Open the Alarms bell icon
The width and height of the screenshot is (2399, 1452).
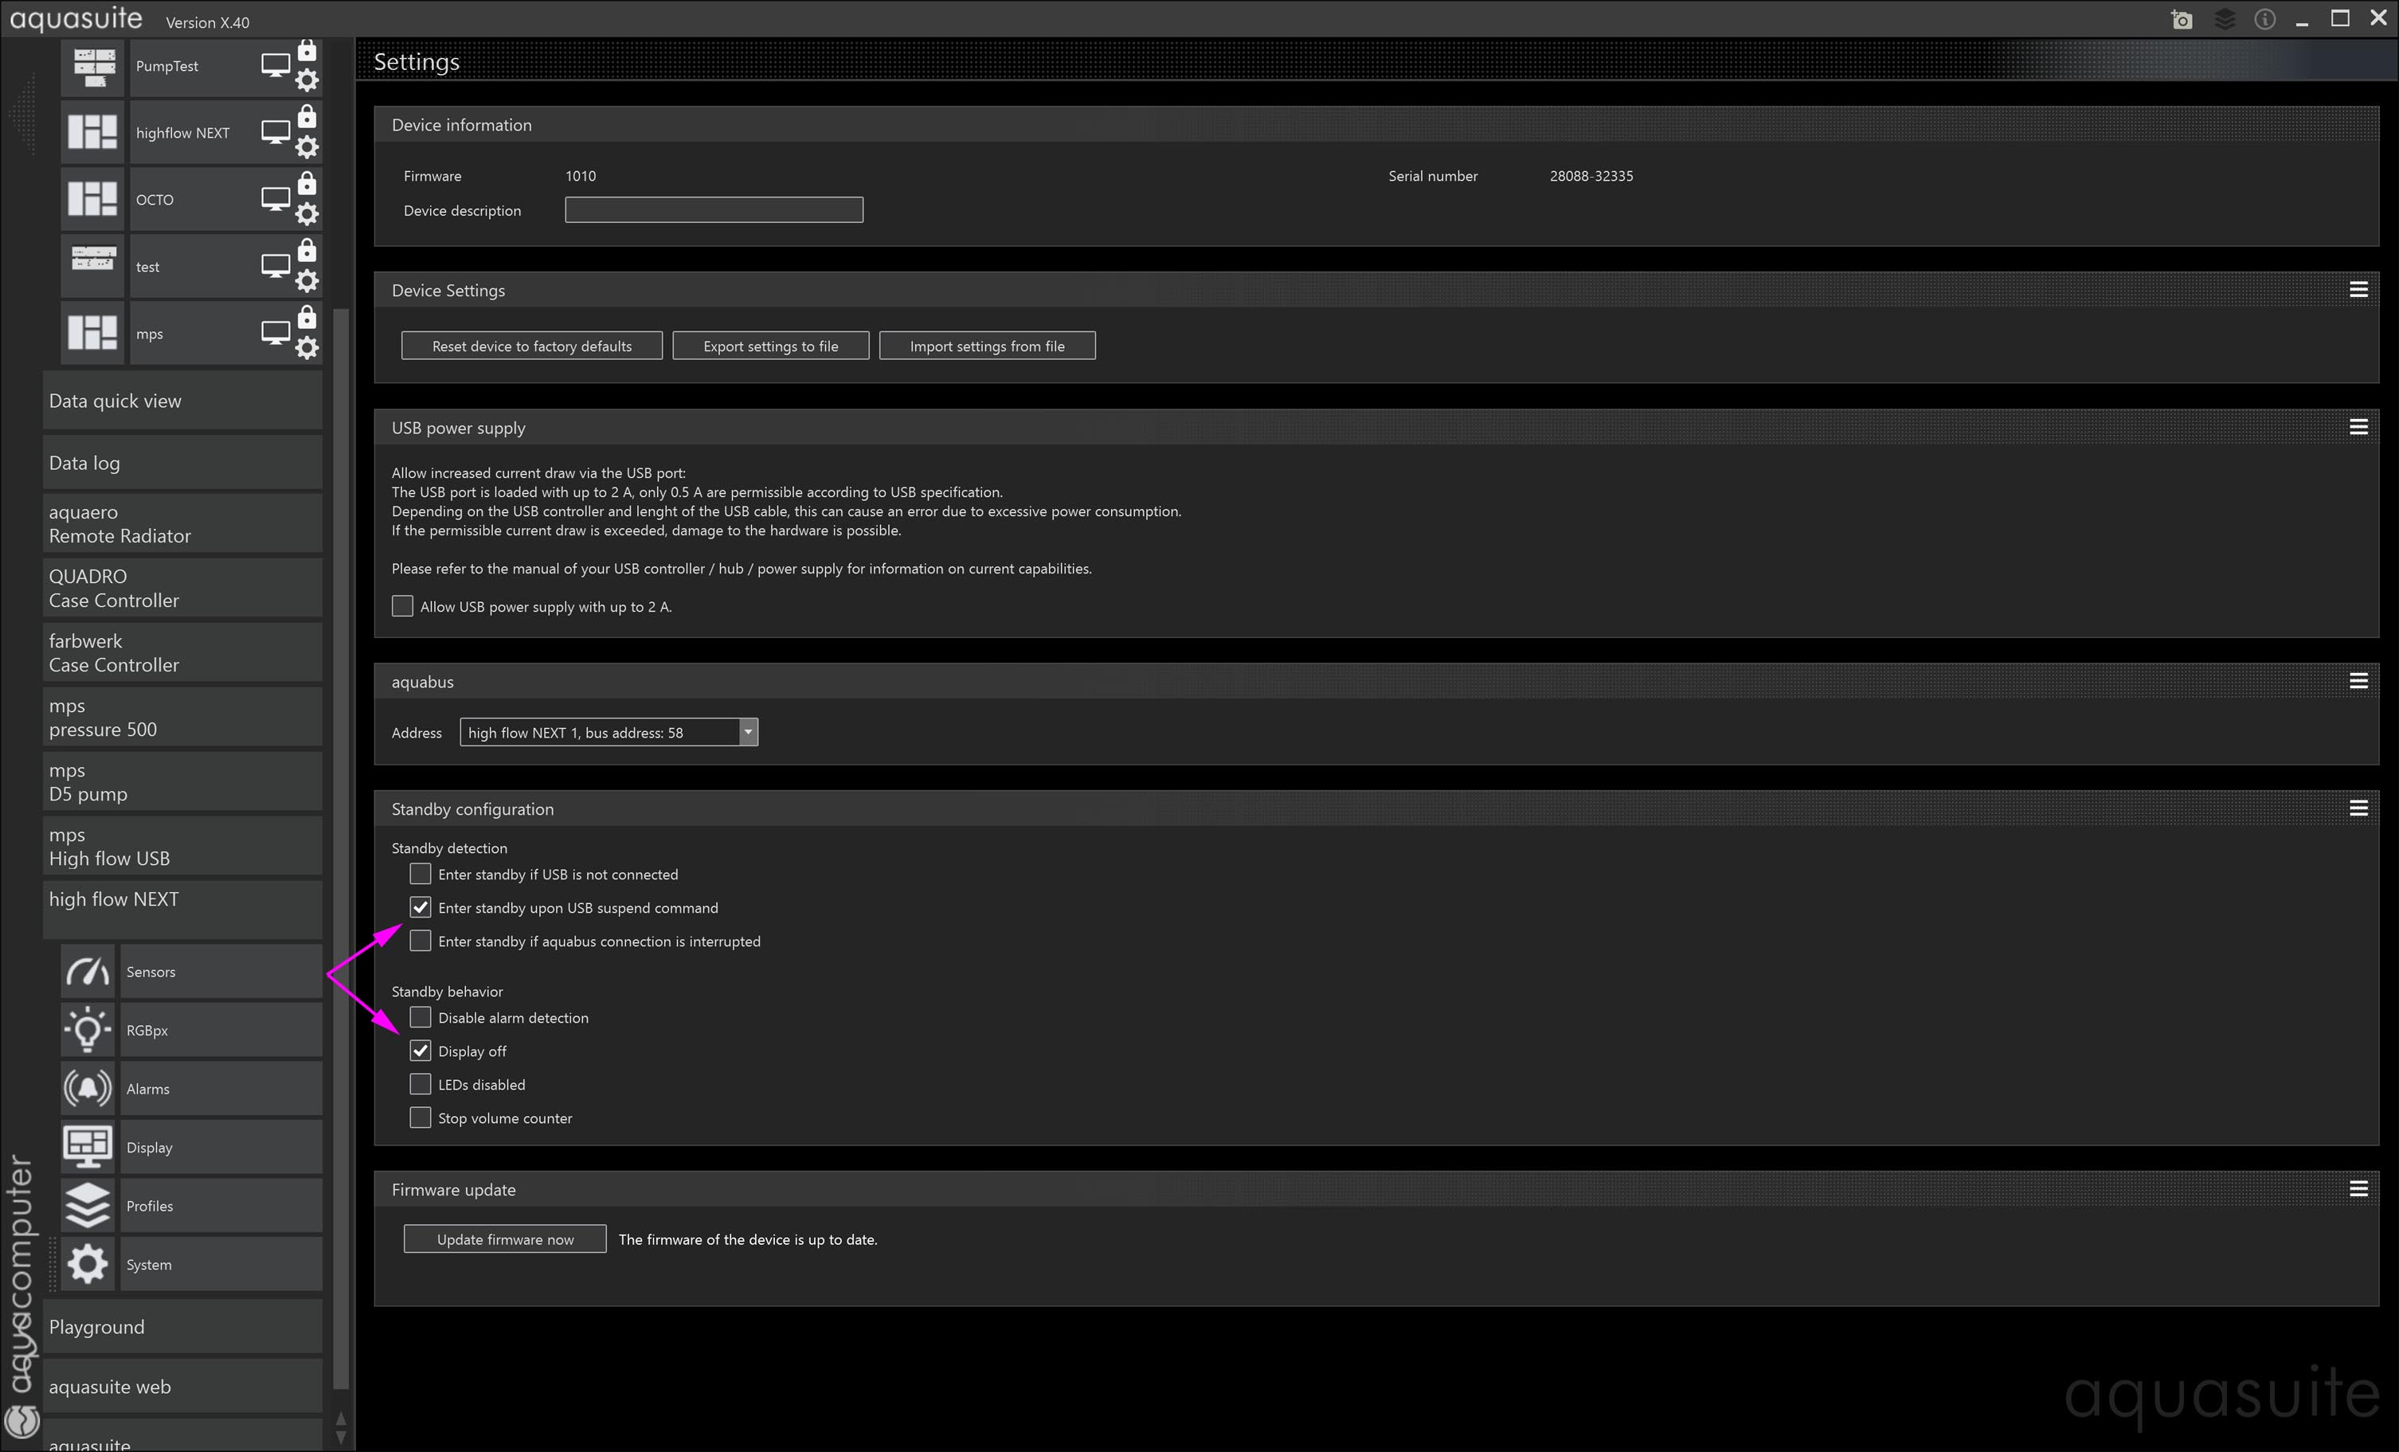88,1089
